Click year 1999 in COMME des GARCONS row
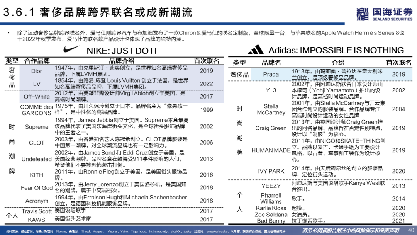The width and height of the screenshot is (417, 235). [206, 110]
